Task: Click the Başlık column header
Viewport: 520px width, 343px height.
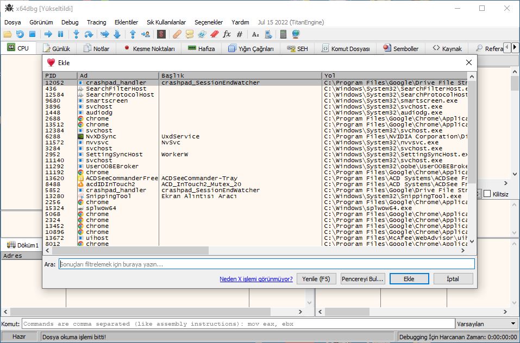Action: (240, 75)
